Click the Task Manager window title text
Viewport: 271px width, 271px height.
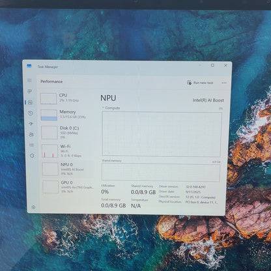(x=48, y=66)
